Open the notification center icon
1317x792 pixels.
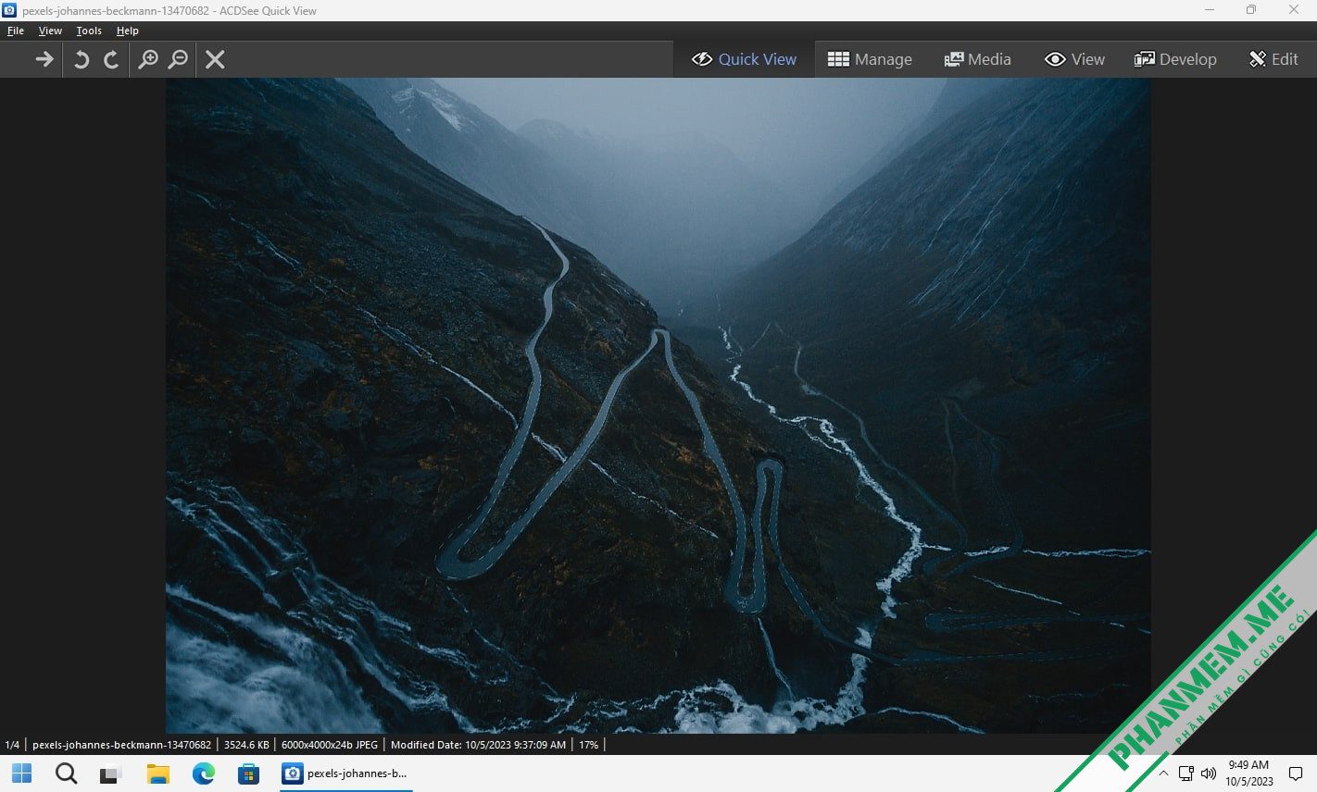1296,773
